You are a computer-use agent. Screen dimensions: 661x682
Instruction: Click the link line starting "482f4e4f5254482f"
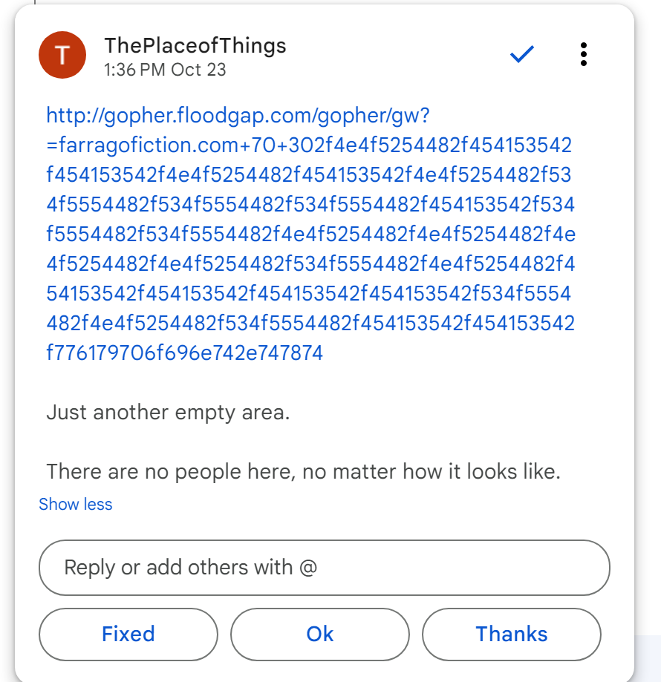click(309, 323)
